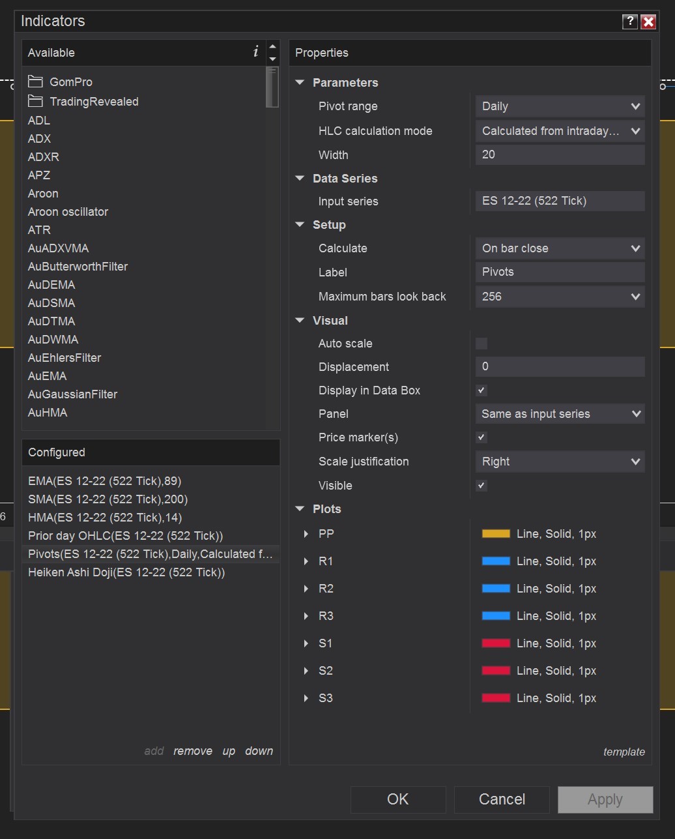Click the scroll down arrow in Available header

(273, 59)
